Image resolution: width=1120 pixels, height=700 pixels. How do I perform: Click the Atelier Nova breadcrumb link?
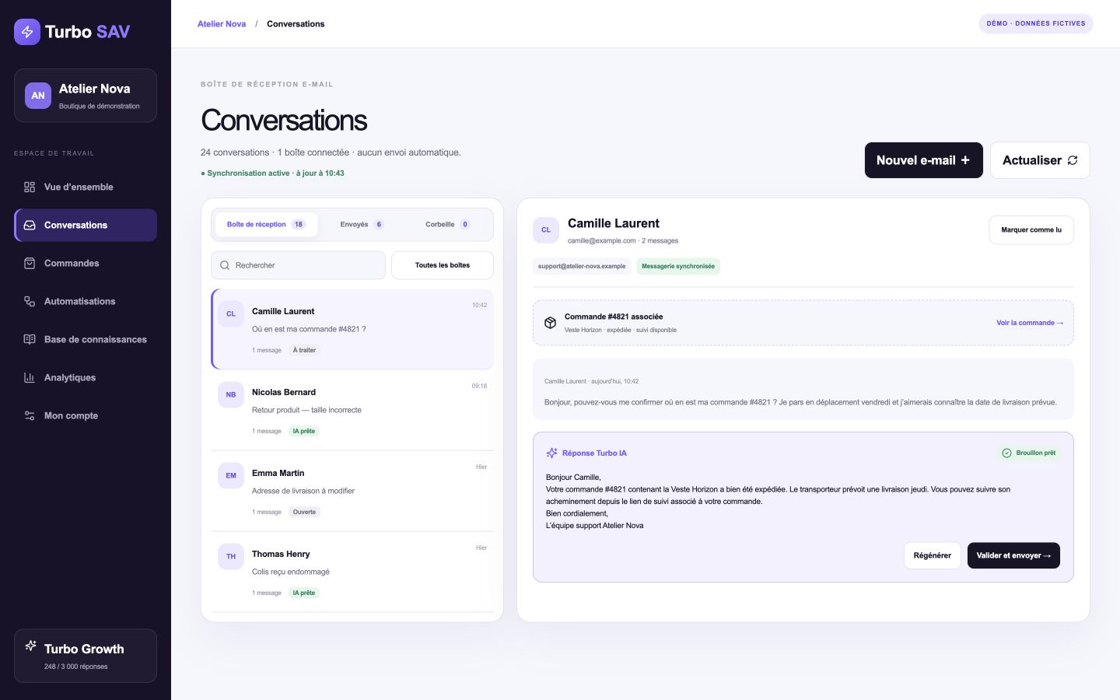(222, 24)
